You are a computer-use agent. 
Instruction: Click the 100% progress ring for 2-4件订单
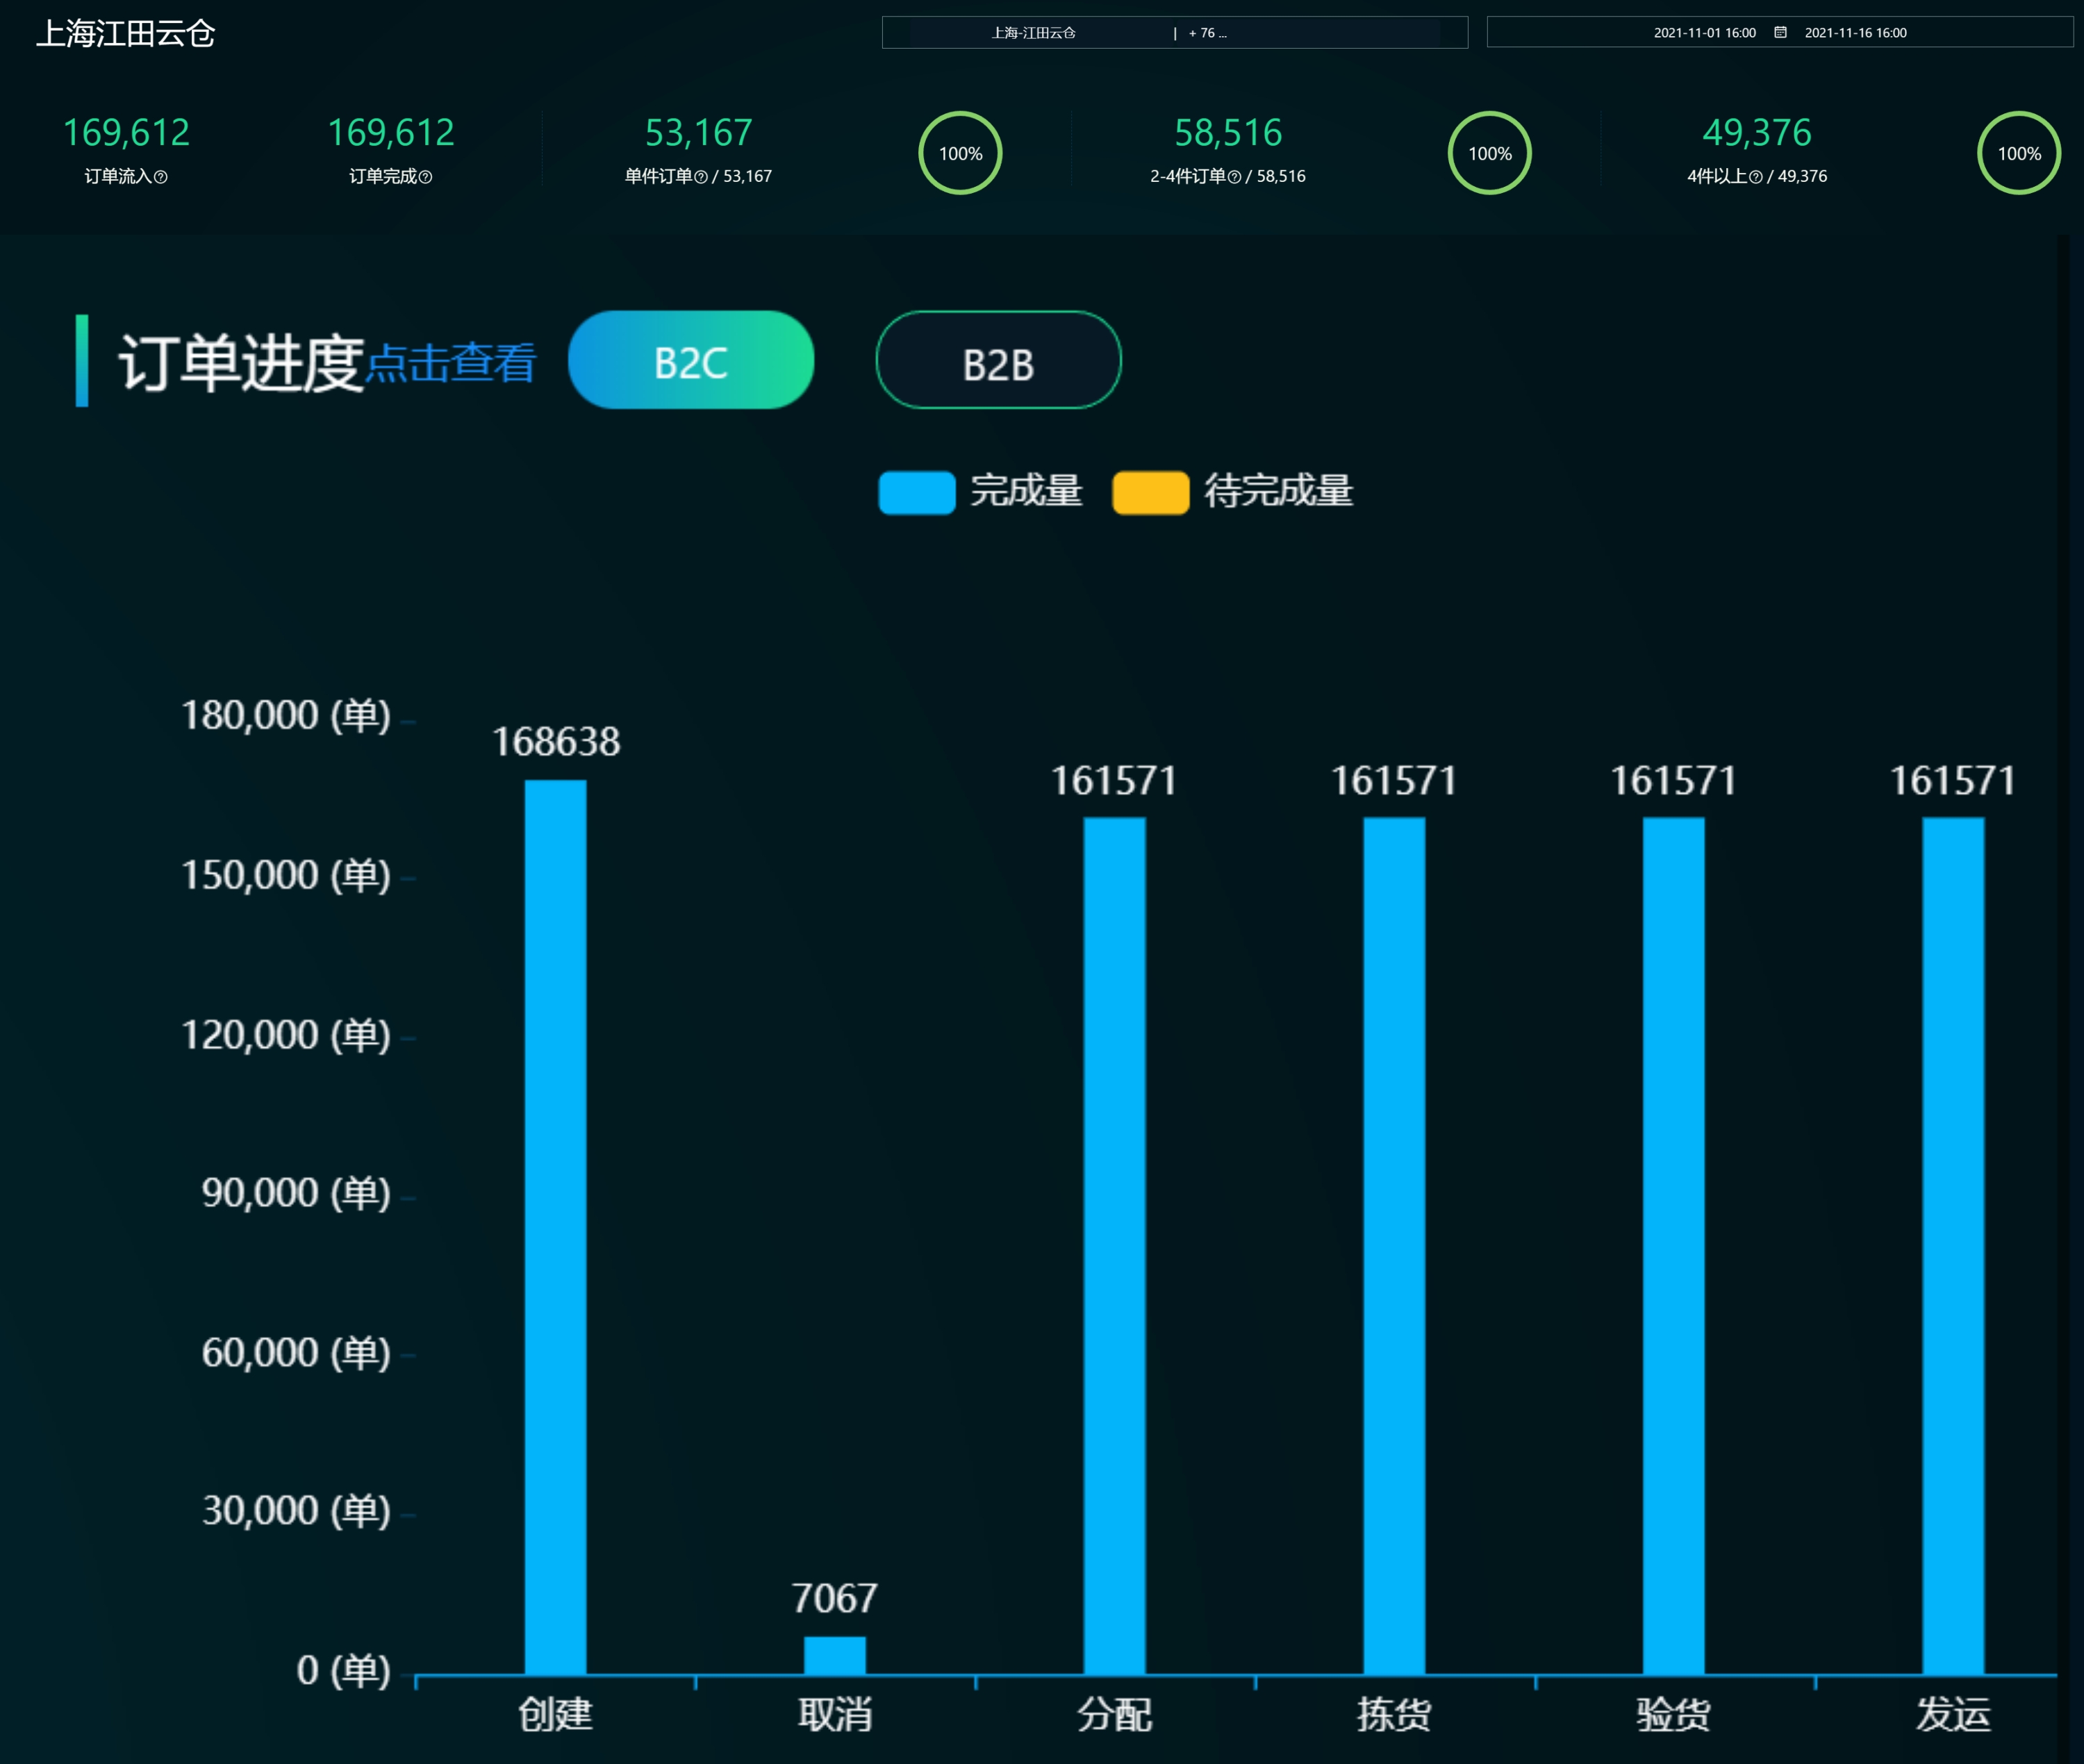pos(1490,153)
